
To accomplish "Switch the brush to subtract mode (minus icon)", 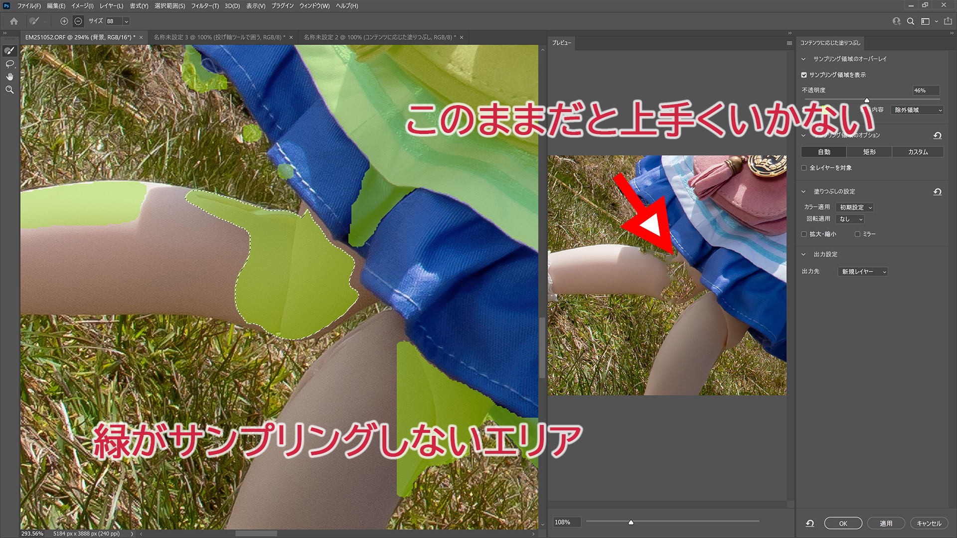I will (x=78, y=21).
